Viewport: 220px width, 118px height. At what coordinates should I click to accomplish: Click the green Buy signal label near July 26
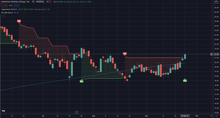click(81, 81)
